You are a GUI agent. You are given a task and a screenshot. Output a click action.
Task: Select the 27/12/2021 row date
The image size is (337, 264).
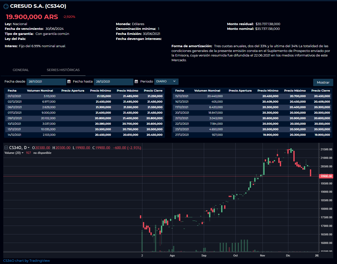(182, 135)
